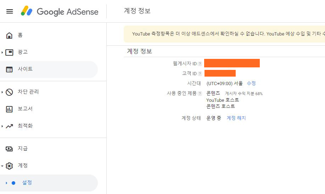Click the Google AdSense logo
Viewport: 325px width, 194px height.
pyautogui.click(x=60, y=11)
